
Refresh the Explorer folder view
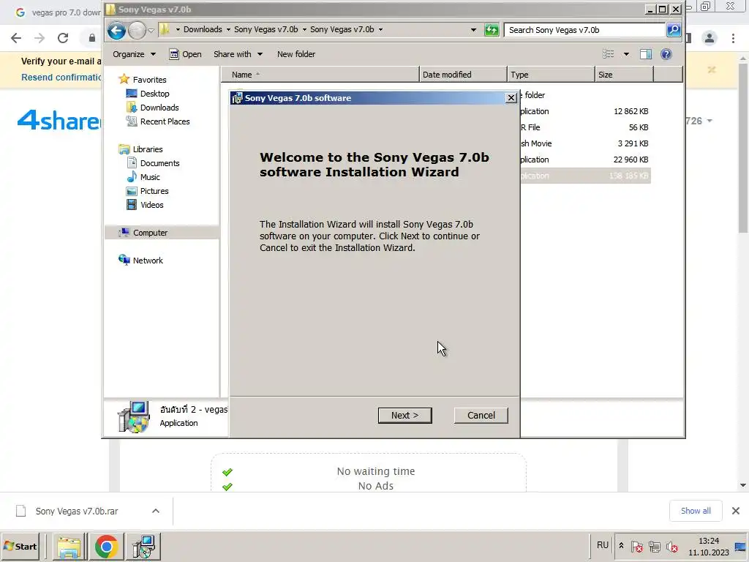pyautogui.click(x=492, y=30)
